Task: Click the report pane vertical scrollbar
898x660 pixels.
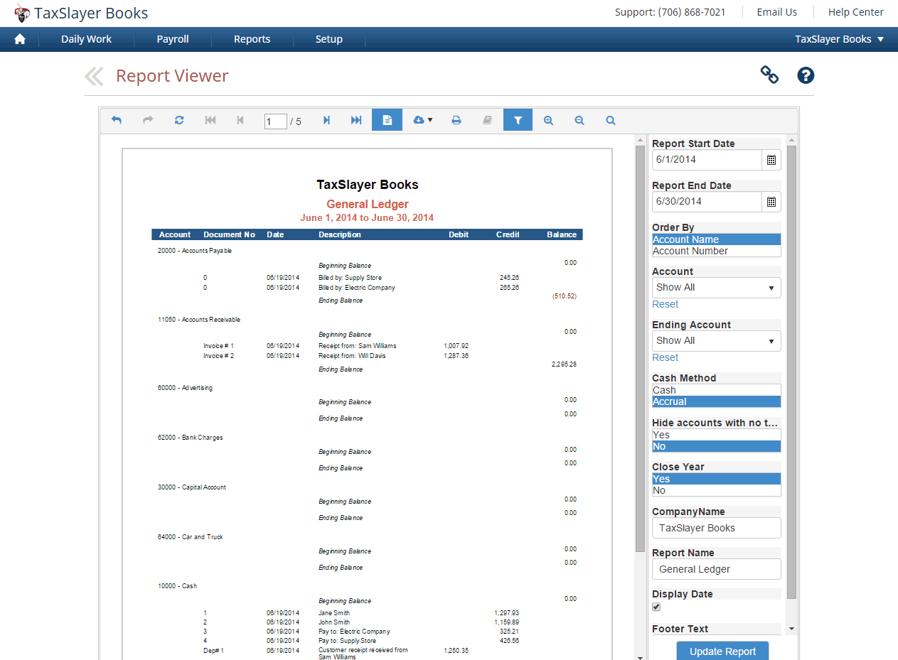Action: click(x=640, y=348)
